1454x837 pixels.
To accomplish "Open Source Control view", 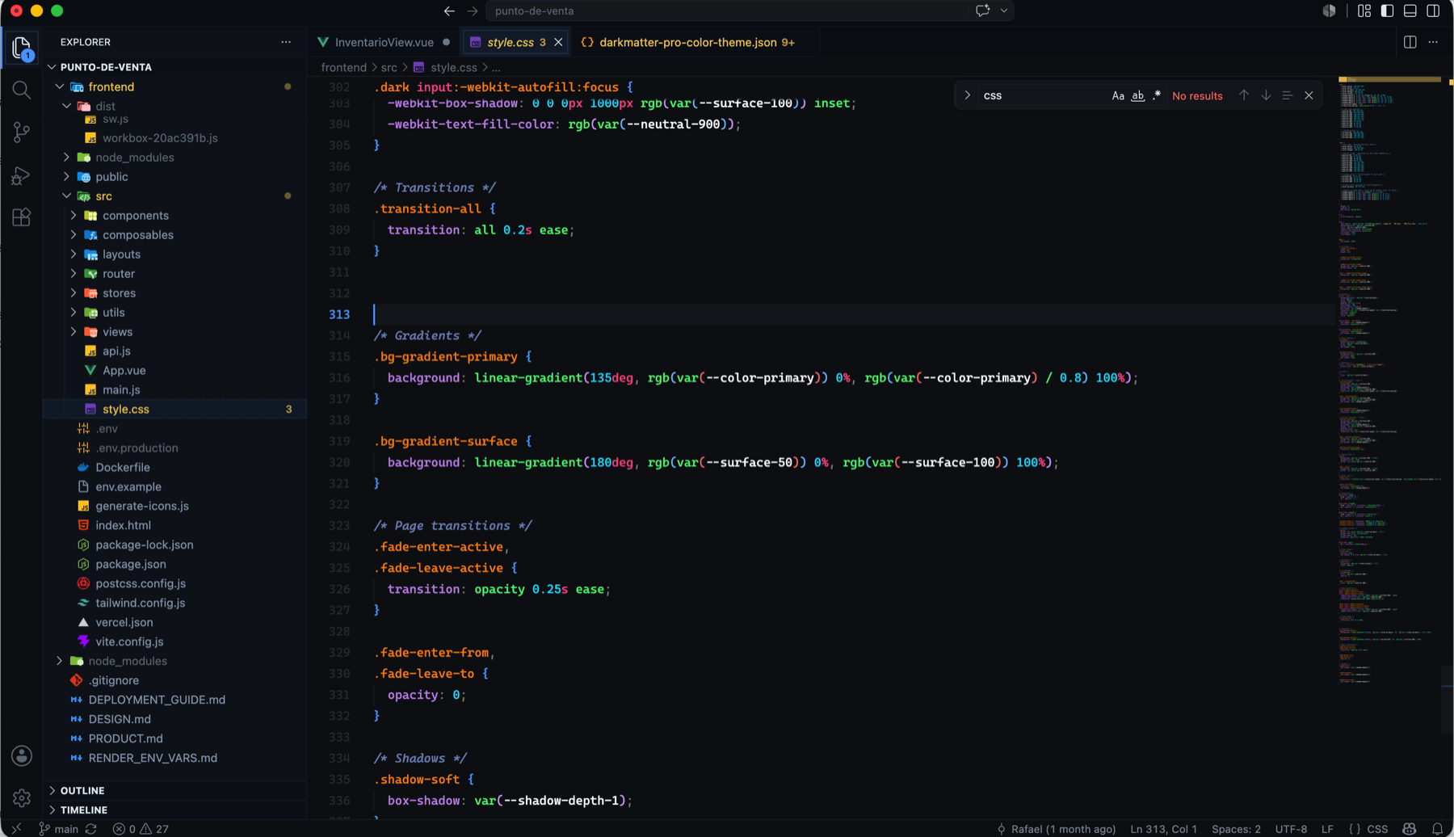I will [22, 132].
